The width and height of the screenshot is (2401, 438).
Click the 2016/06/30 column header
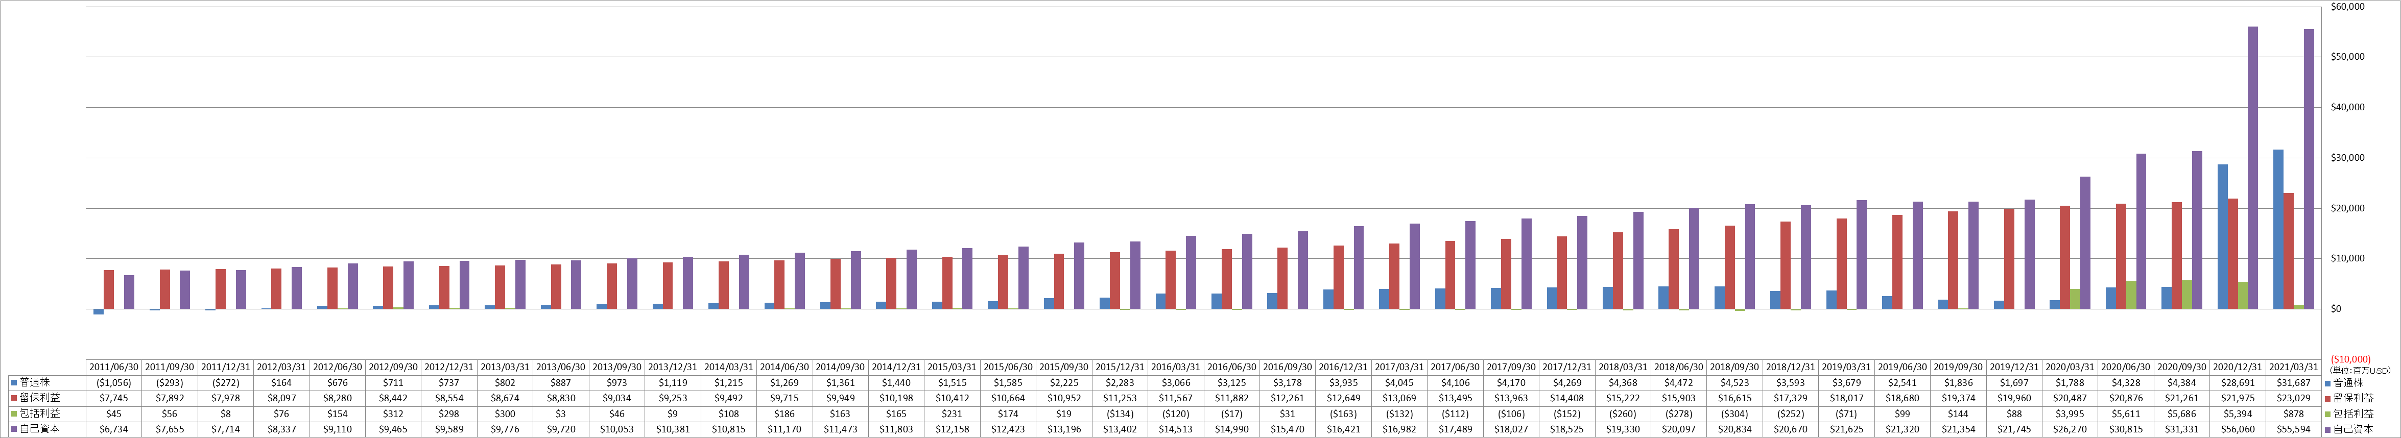pos(1232,367)
